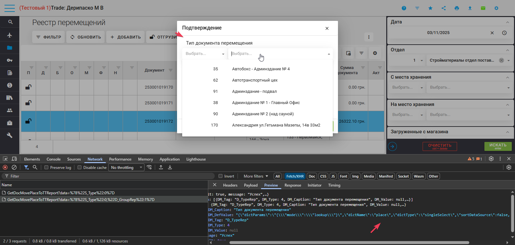Click the blue gear settings icon in header
The image size is (515, 245).
496,8
